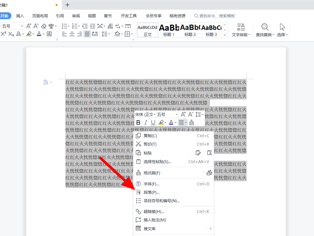Choose 超链接(H)... from context menu

[x=173, y=211]
